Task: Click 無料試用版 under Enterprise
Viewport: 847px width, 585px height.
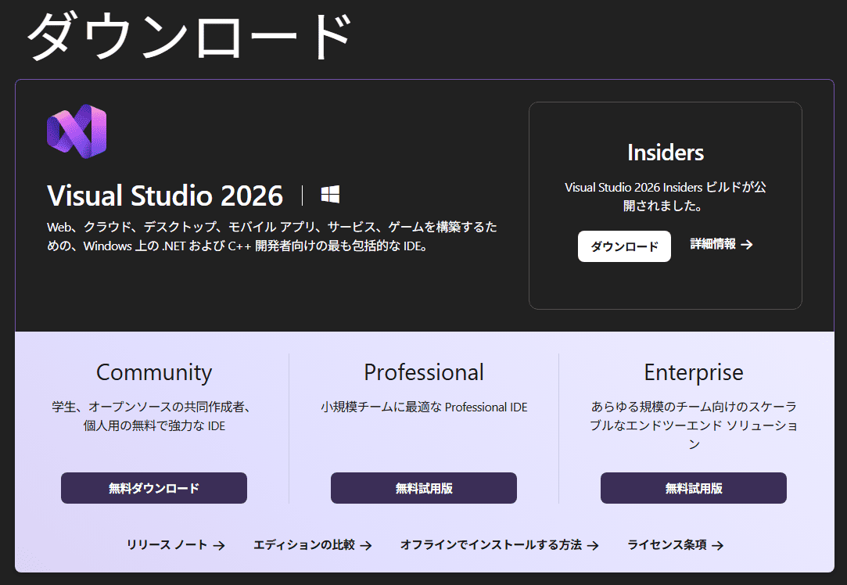Action: click(x=693, y=487)
